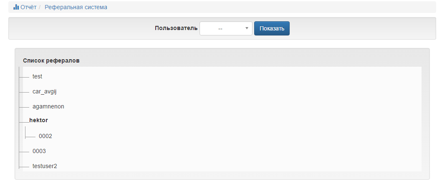The height and width of the screenshot is (186, 447).
Task: Click the branch line before test
Action: point(24,77)
